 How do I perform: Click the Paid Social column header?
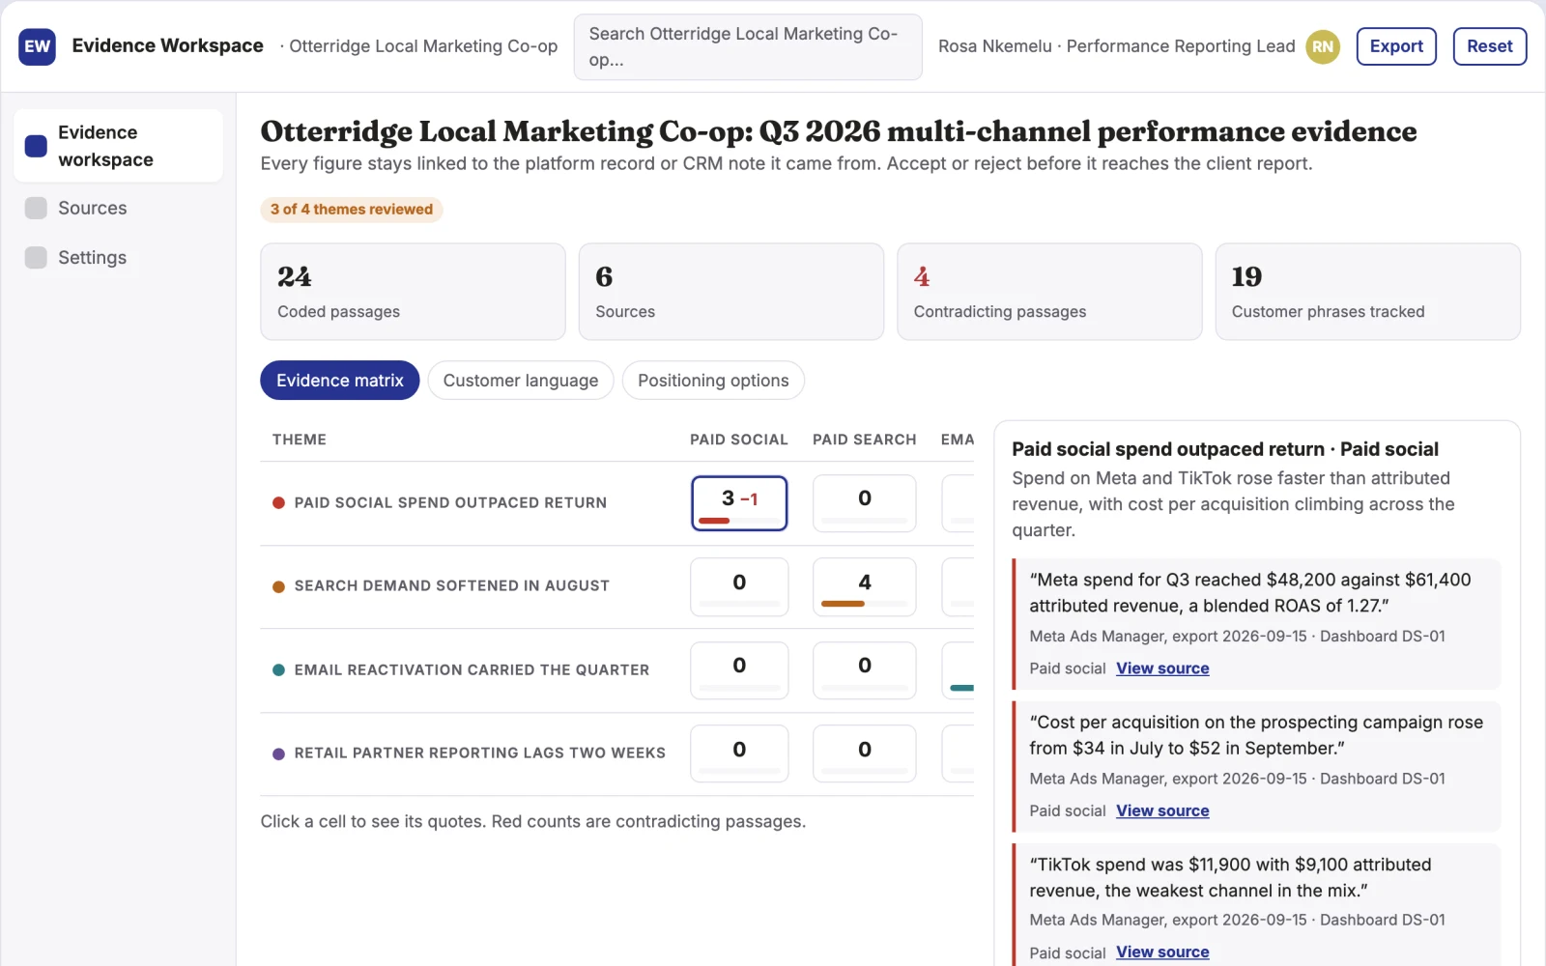point(739,440)
